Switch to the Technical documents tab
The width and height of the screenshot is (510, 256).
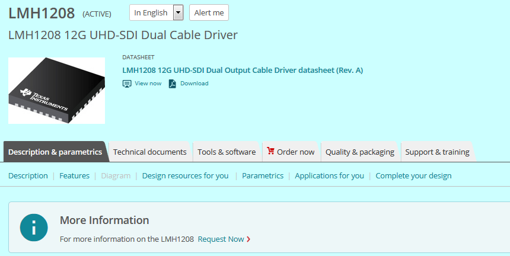pyautogui.click(x=149, y=152)
